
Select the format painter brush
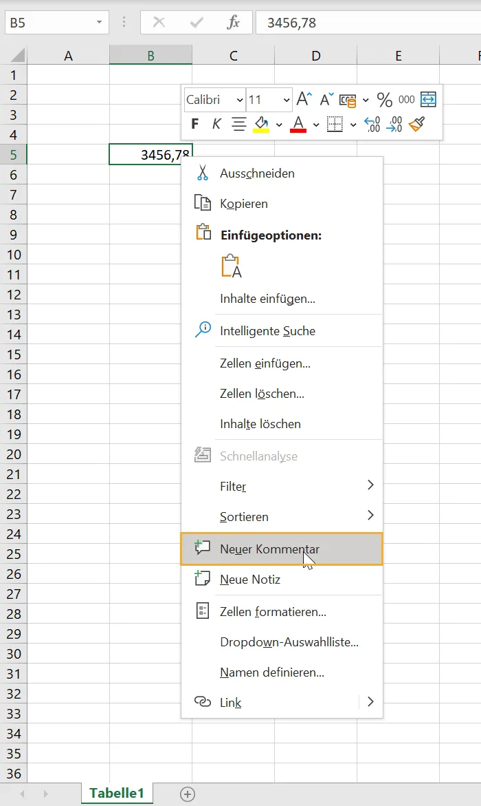pos(416,124)
